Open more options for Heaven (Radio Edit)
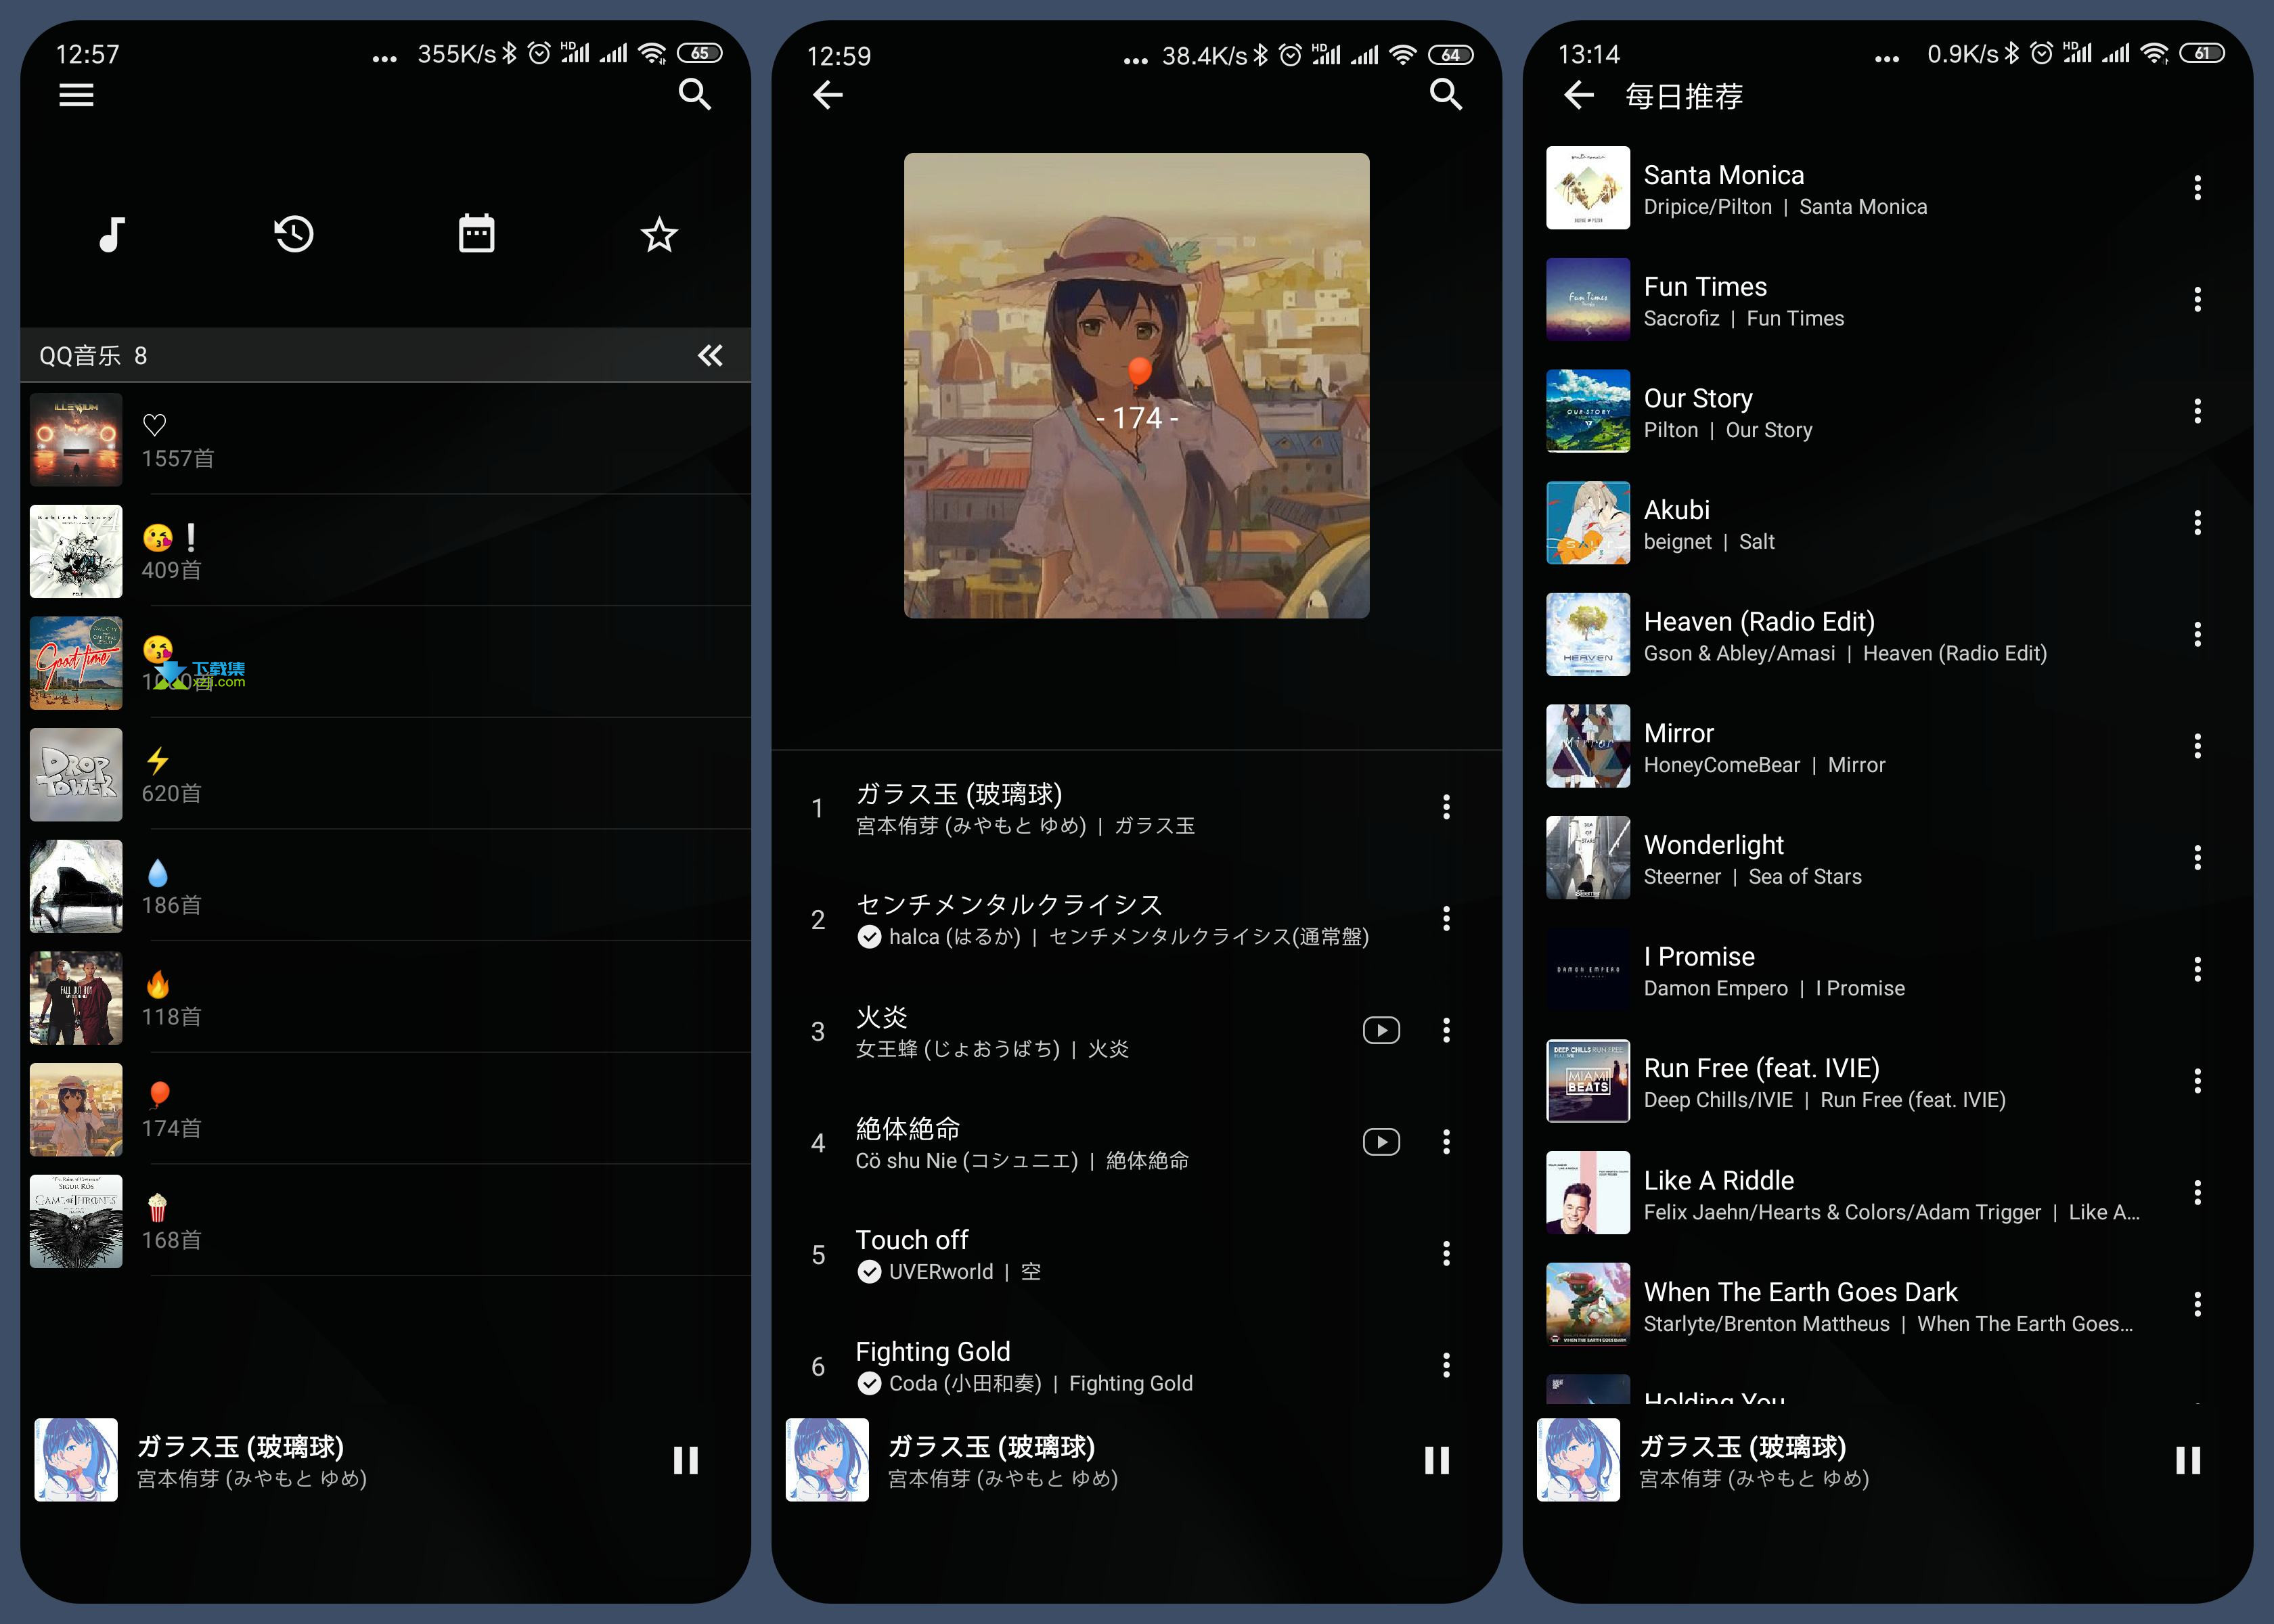Screen dimensions: 2274x1624 tap(2197, 635)
